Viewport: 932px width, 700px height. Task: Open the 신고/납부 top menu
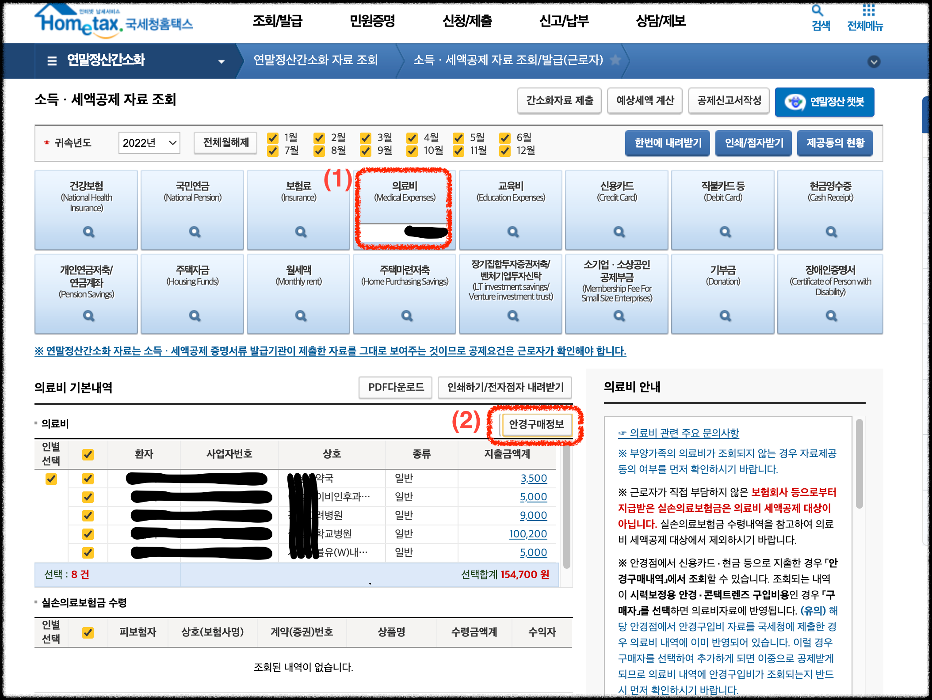click(x=564, y=20)
